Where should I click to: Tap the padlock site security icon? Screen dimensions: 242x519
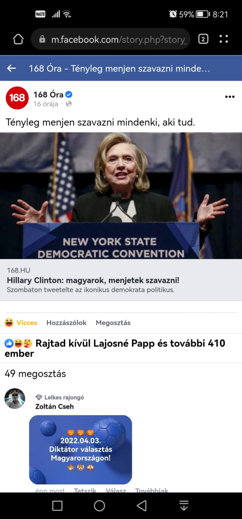coord(42,39)
